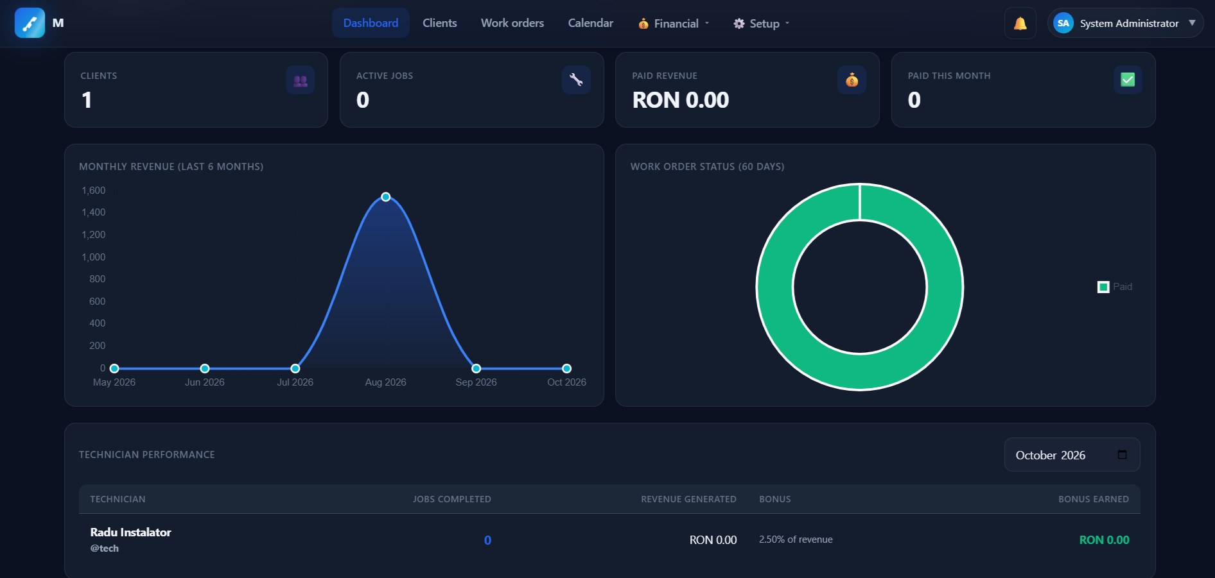Click the Setup gear icon
1215x578 pixels.
pyautogui.click(x=739, y=24)
